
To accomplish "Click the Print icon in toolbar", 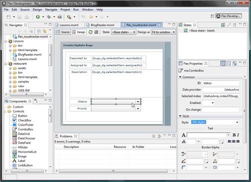I will point(27,17).
